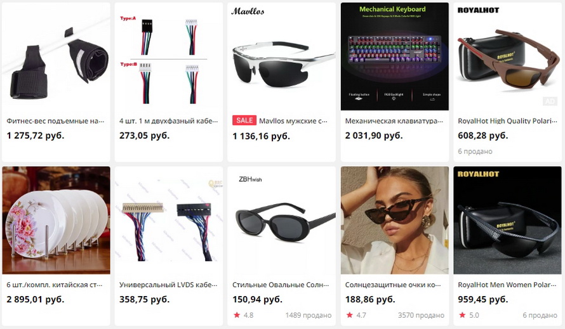Image resolution: width=565 pixels, height=329 pixels.
Task: Click the '3570 продано' sold count
Action: pos(421,315)
